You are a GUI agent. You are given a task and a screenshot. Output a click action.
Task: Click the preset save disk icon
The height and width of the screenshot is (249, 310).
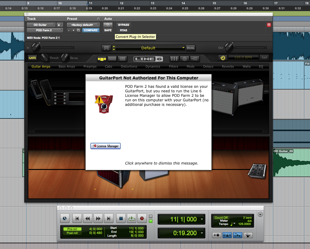coord(106,48)
